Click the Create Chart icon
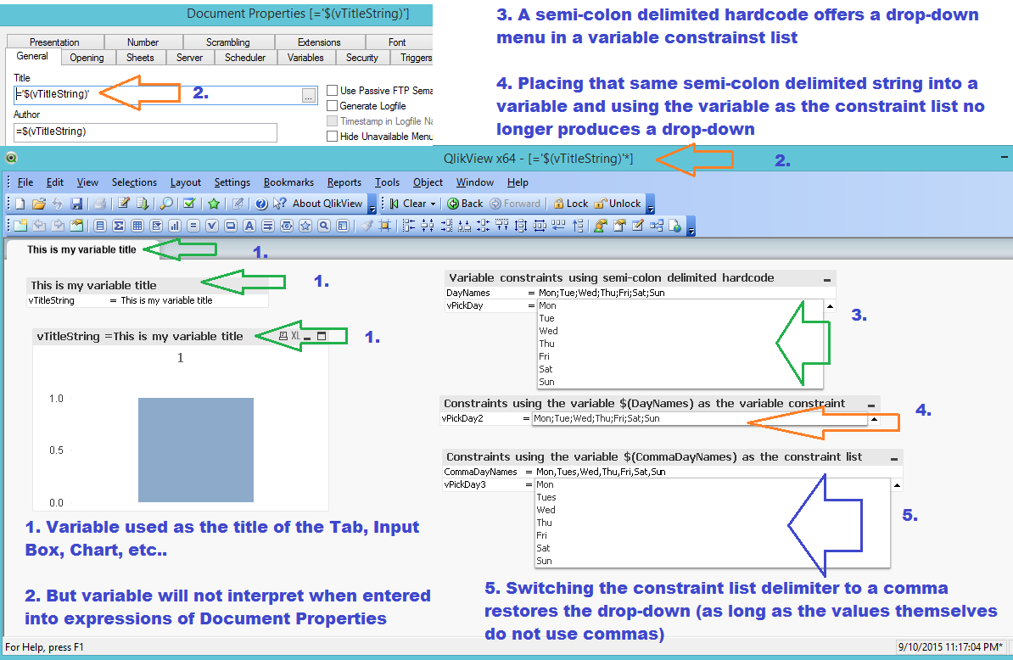Viewport: 1013px width, 660px height. point(175,226)
